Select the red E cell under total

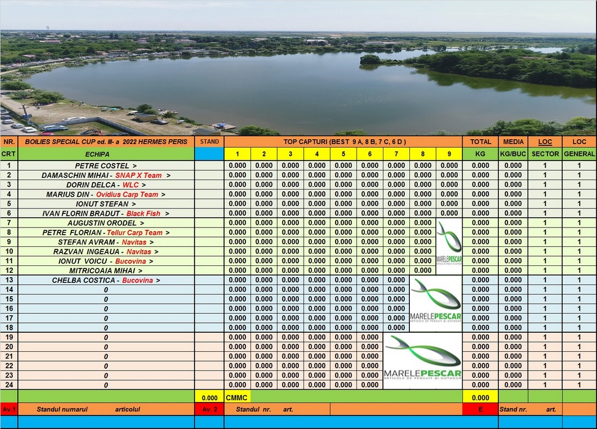[x=480, y=409]
